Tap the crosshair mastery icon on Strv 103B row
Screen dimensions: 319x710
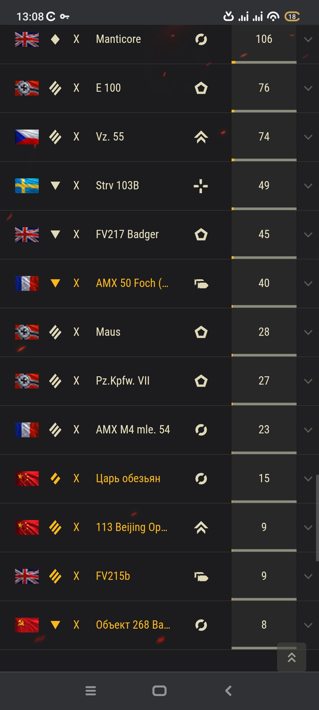(201, 186)
